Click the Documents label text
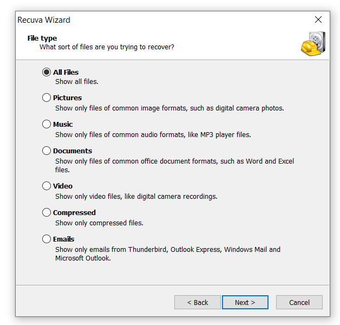The height and width of the screenshot is (325, 340). [x=73, y=151]
